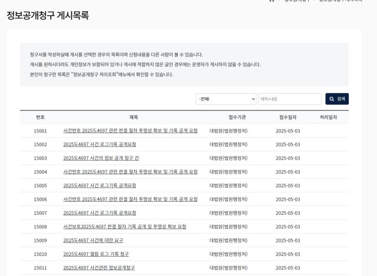
Task: Click date 2025-05-03 in row 15001
Action: click(288, 131)
